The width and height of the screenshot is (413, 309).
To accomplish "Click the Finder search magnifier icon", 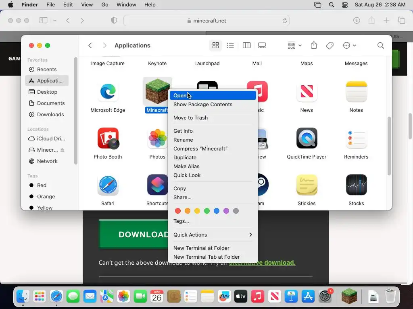I will pos(380,45).
